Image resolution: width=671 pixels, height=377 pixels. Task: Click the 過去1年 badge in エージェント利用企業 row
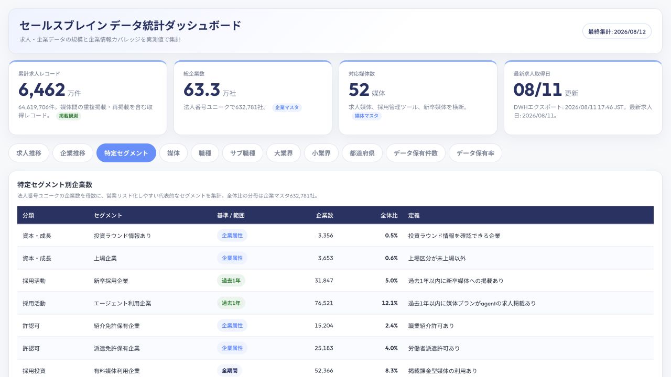click(231, 303)
